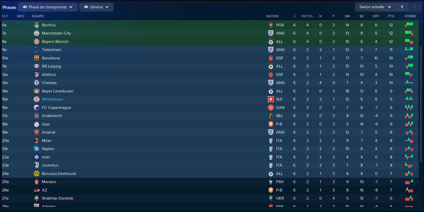Expand the Général view dropdown
The image size is (424, 212).
pyautogui.click(x=96, y=7)
